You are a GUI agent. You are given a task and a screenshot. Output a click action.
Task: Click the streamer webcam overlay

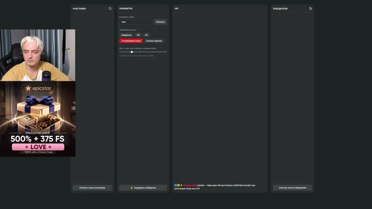(x=37, y=55)
